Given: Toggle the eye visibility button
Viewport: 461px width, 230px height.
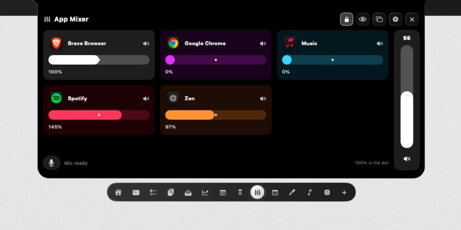Looking at the screenshot, I should (363, 19).
